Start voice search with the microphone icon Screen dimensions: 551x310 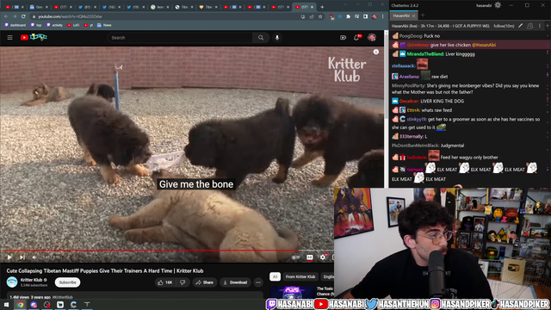click(x=277, y=38)
